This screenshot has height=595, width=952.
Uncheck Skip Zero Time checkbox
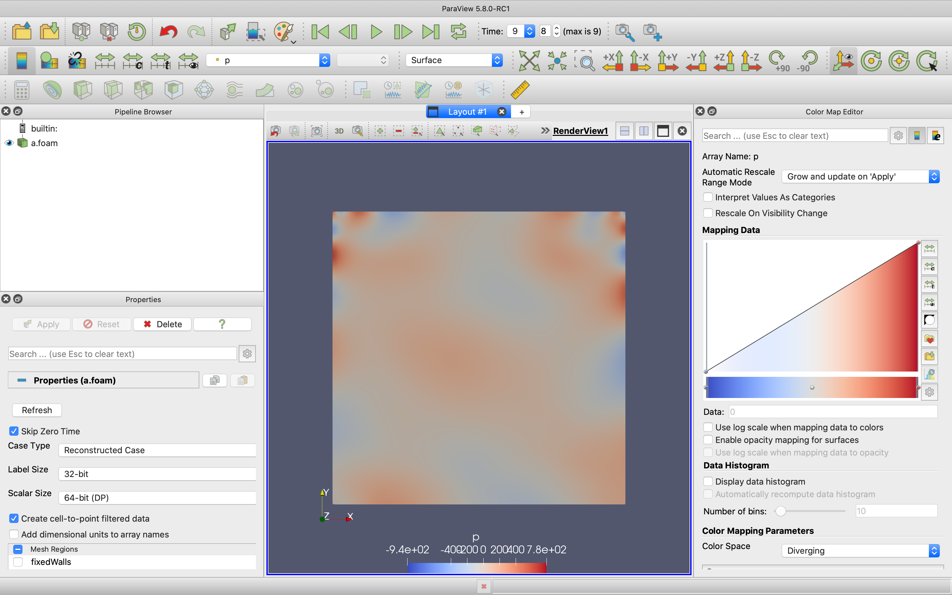click(x=14, y=431)
